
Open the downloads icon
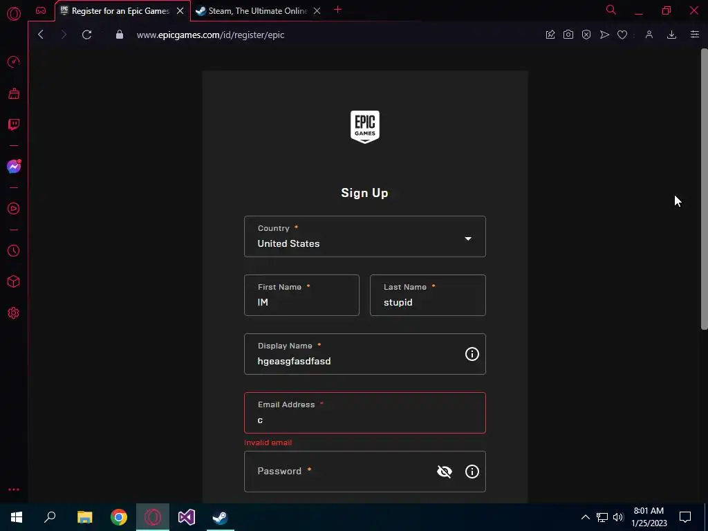click(671, 35)
